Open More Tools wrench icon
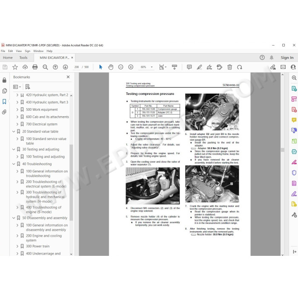The image size is (298, 298). tap(294, 215)
